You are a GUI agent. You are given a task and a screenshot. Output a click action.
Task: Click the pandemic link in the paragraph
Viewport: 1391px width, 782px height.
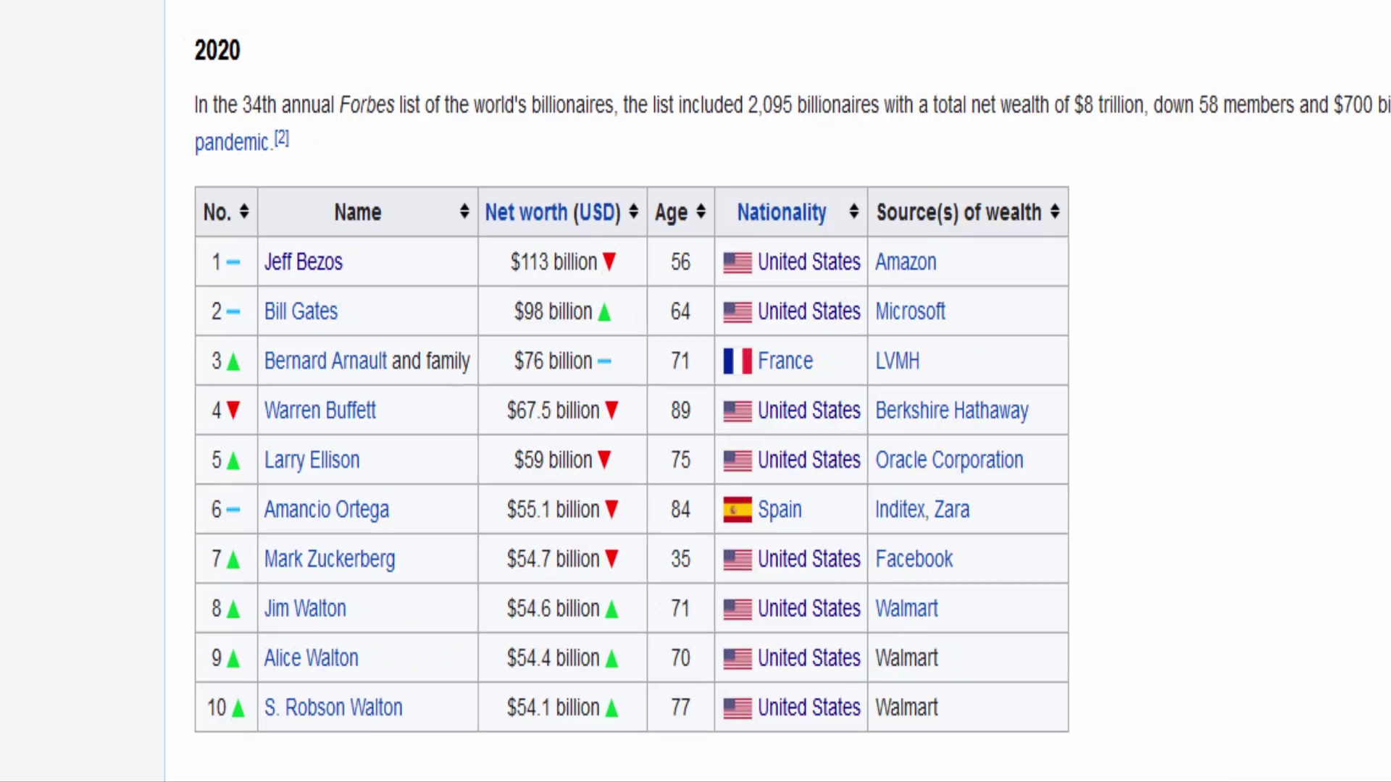click(232, 143)
